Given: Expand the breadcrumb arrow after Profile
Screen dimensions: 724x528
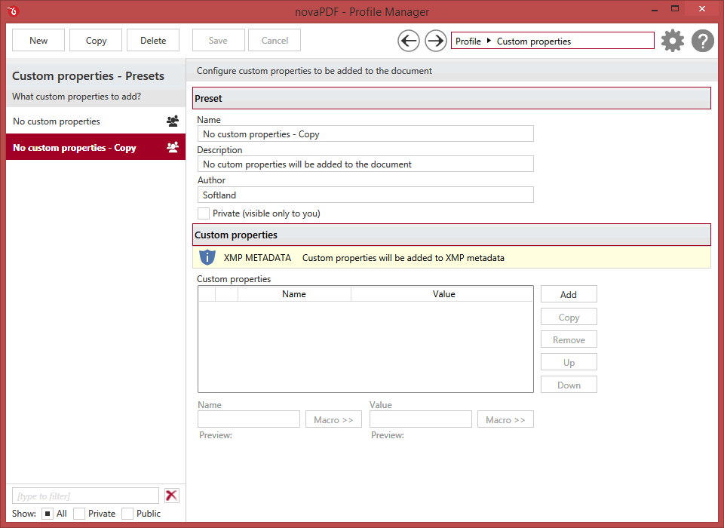Looking at the screenshot, I should [x=489, y=41].
